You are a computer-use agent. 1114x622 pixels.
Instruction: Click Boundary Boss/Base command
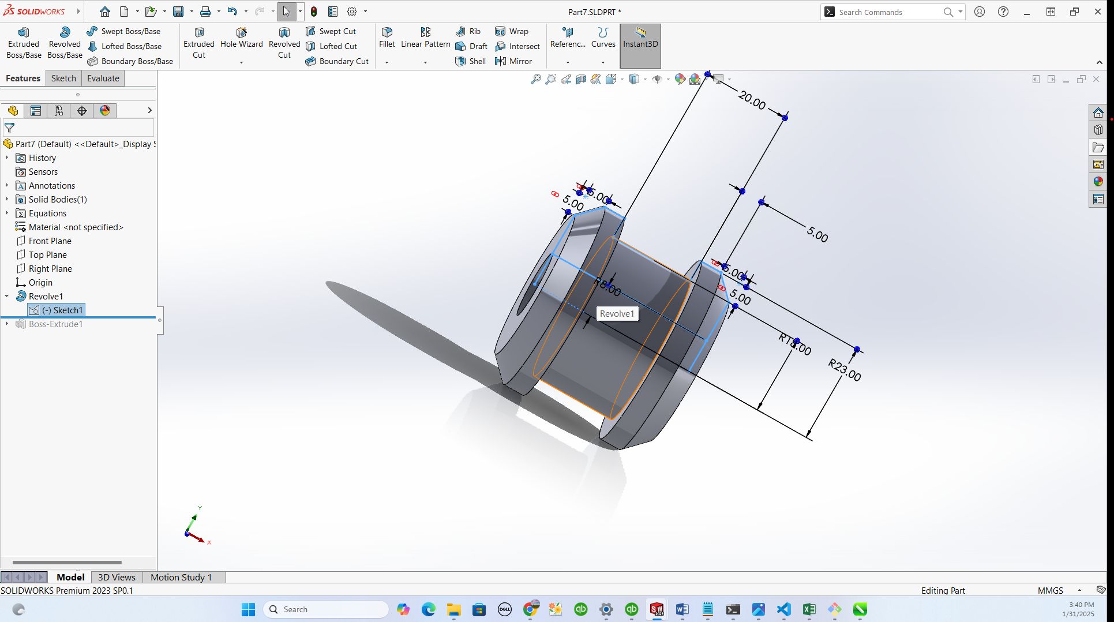tap(130, 61)
